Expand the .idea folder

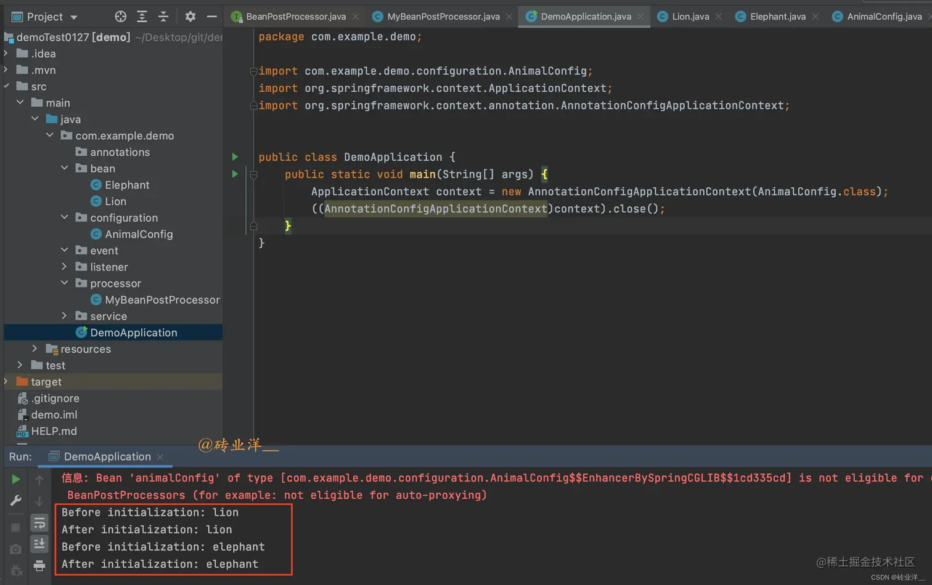point(6,54)
